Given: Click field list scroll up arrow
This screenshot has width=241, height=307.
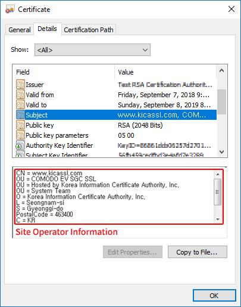Looking at the screenshot, I should [222, 70].
